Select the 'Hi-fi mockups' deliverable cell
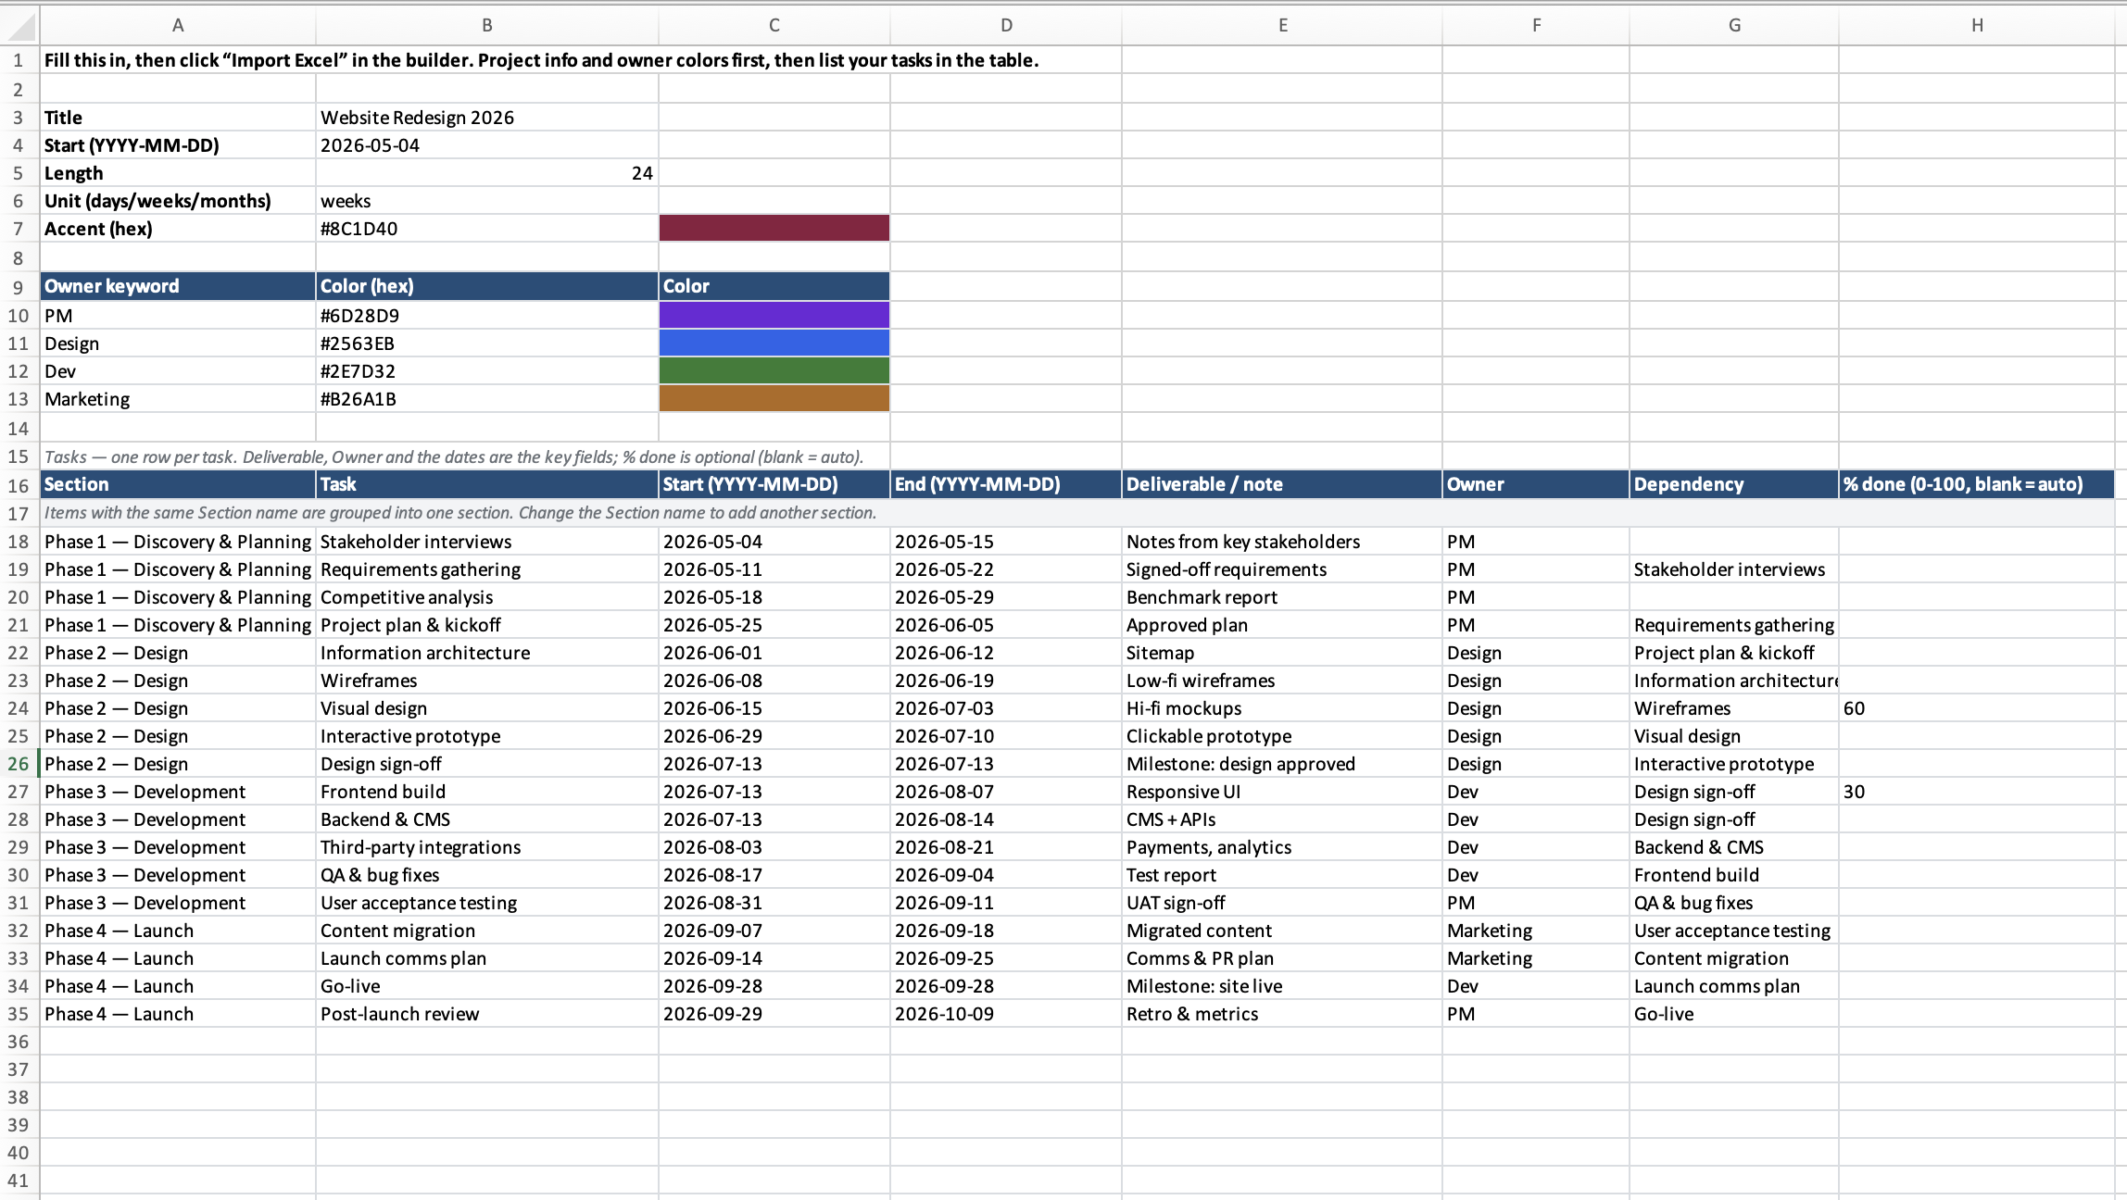Viewport: 2127px width, 1200px height. point(1282,708)
